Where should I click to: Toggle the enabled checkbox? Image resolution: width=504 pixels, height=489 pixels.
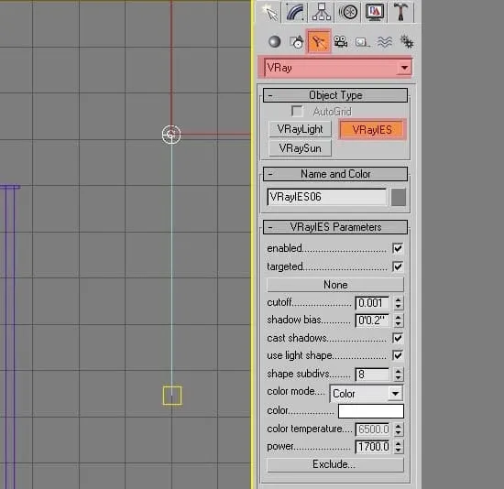(x=398, y=248)
